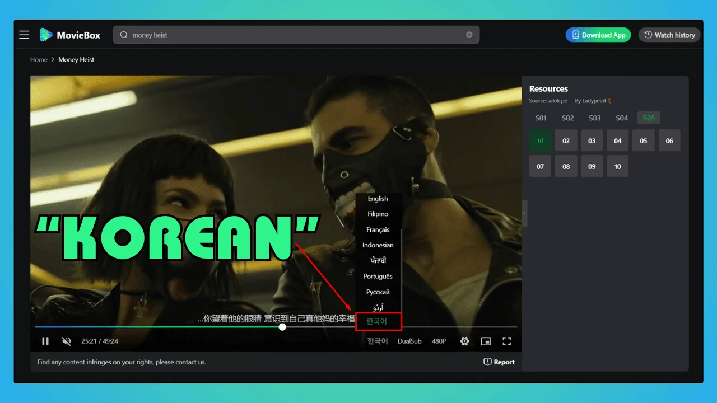Play episode 08
Viewport: 717px width, 403px height.
566,166
